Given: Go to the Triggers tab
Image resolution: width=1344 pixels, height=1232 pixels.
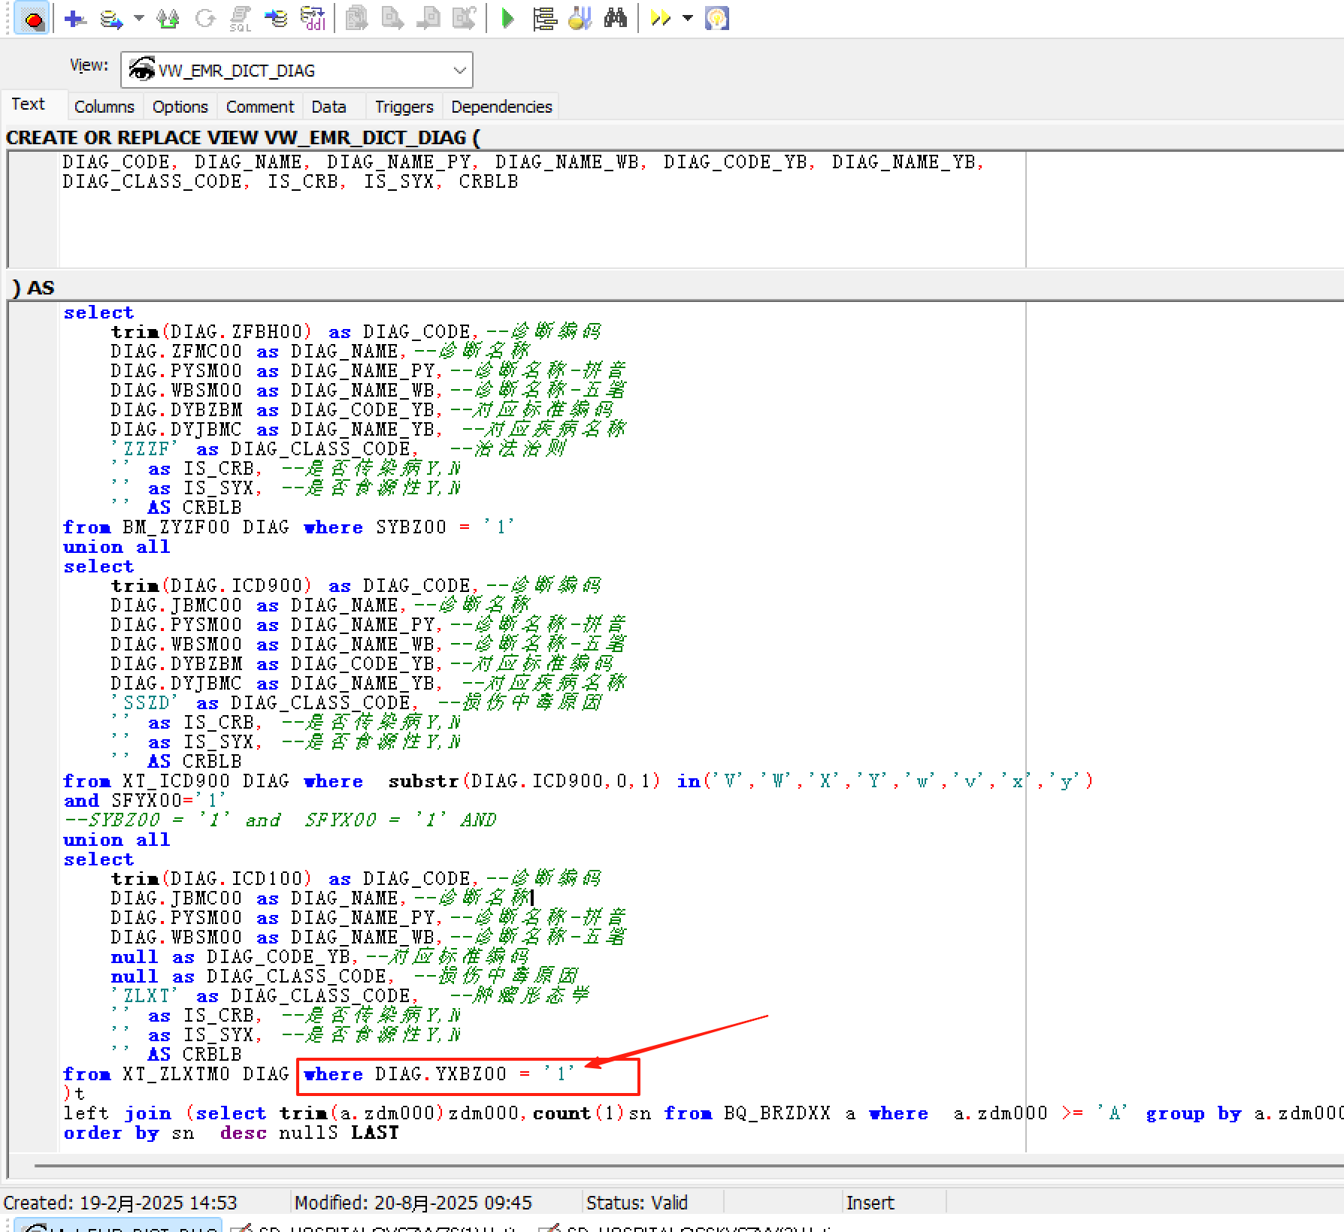Looking at the screenshot, I should click(x=404, y=107).
